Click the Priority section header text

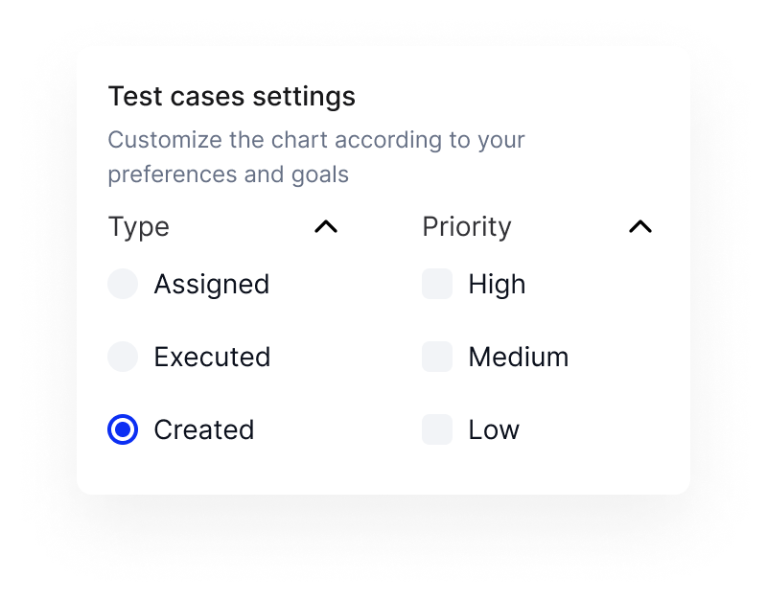click(x=467, y=227)
